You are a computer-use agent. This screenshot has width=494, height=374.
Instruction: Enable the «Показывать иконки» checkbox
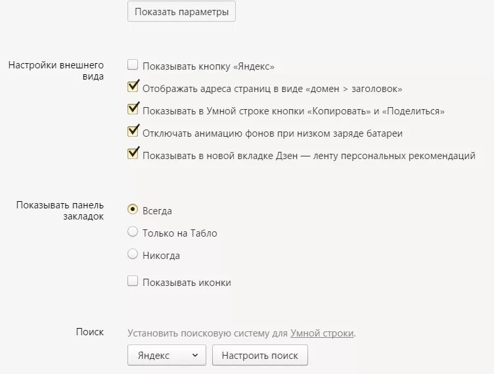[133, 281]
